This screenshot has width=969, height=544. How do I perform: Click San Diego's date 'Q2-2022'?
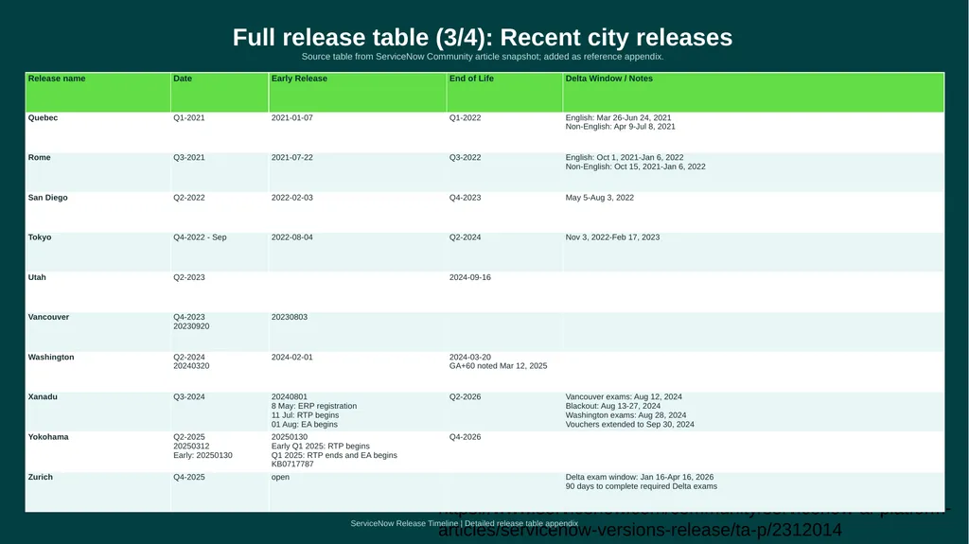(188, 198)
